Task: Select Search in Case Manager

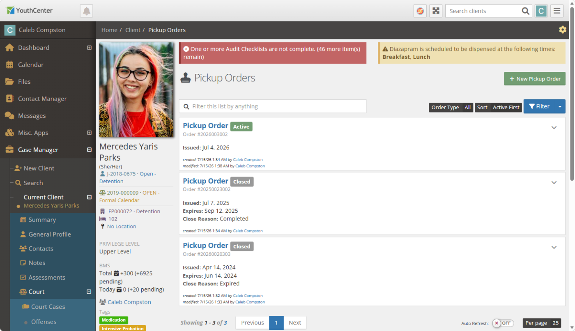Action: 33,183
